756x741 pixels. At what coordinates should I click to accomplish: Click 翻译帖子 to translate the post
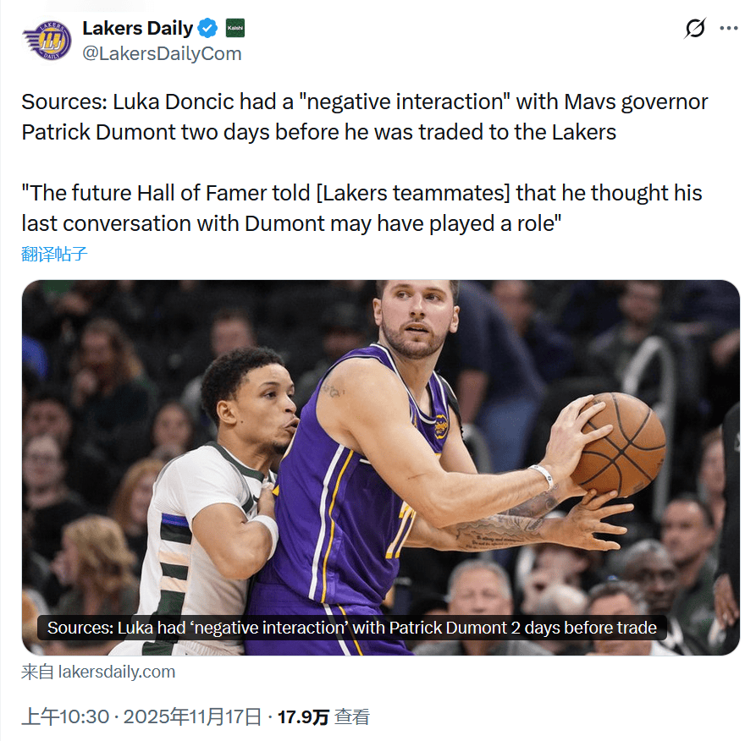pos(54,254)
